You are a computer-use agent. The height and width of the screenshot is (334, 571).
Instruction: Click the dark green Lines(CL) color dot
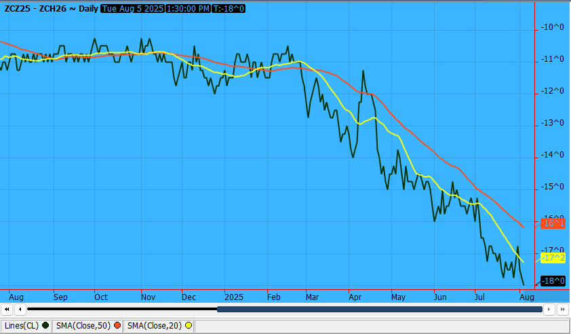tap(46, 326)
